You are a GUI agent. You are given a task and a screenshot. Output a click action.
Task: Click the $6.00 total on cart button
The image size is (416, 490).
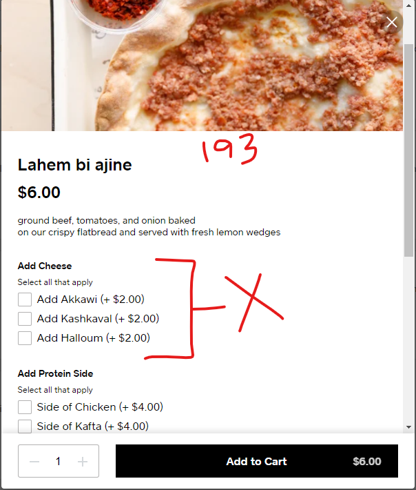coord(367,461)
